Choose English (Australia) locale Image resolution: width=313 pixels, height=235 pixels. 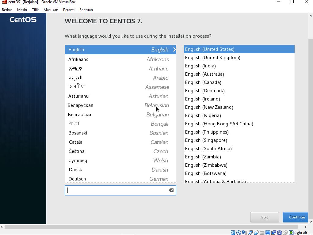[x=239, y=74]
